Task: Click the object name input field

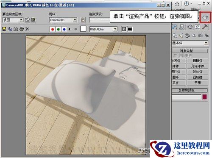Action: (187, 97)
